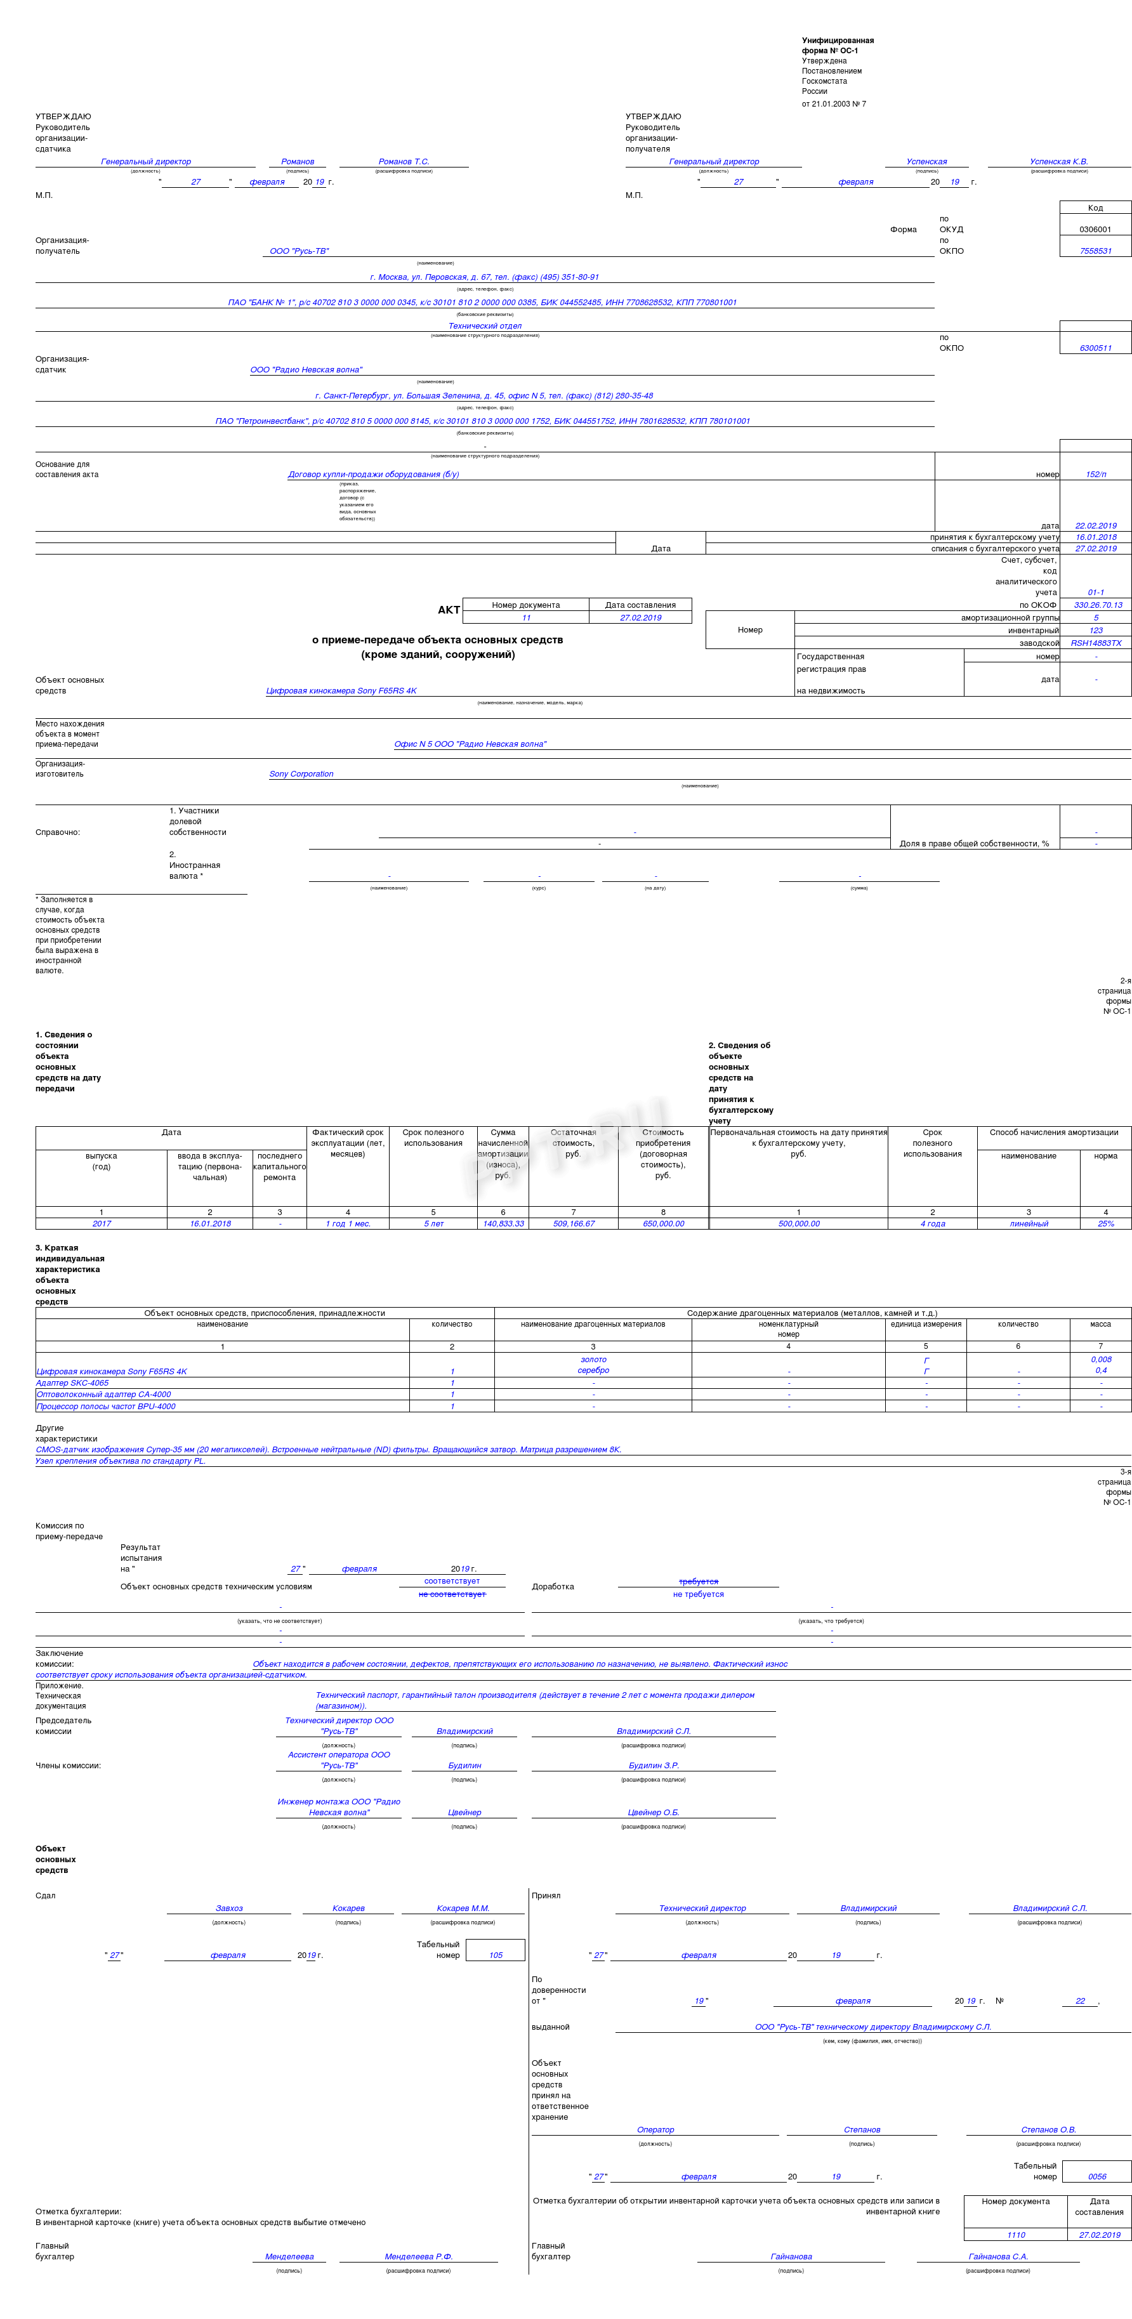Click purchase cost '650,000.00'
Screen dimensions: 1132x2319
663,1223
